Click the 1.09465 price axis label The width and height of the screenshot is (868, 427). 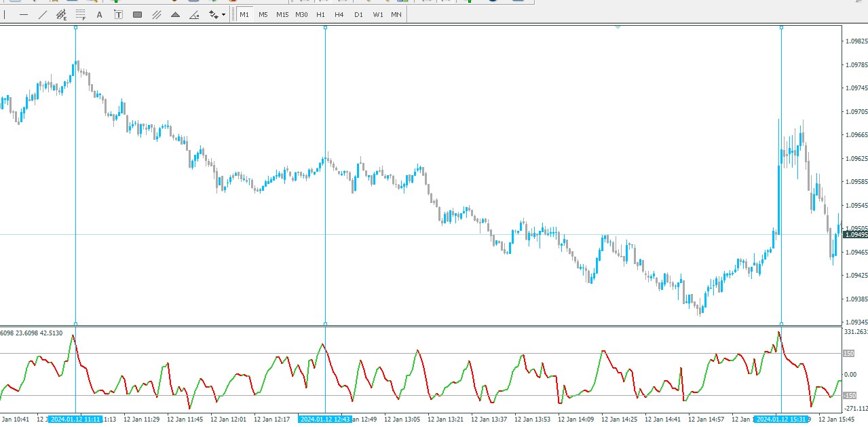coord(856,253)
